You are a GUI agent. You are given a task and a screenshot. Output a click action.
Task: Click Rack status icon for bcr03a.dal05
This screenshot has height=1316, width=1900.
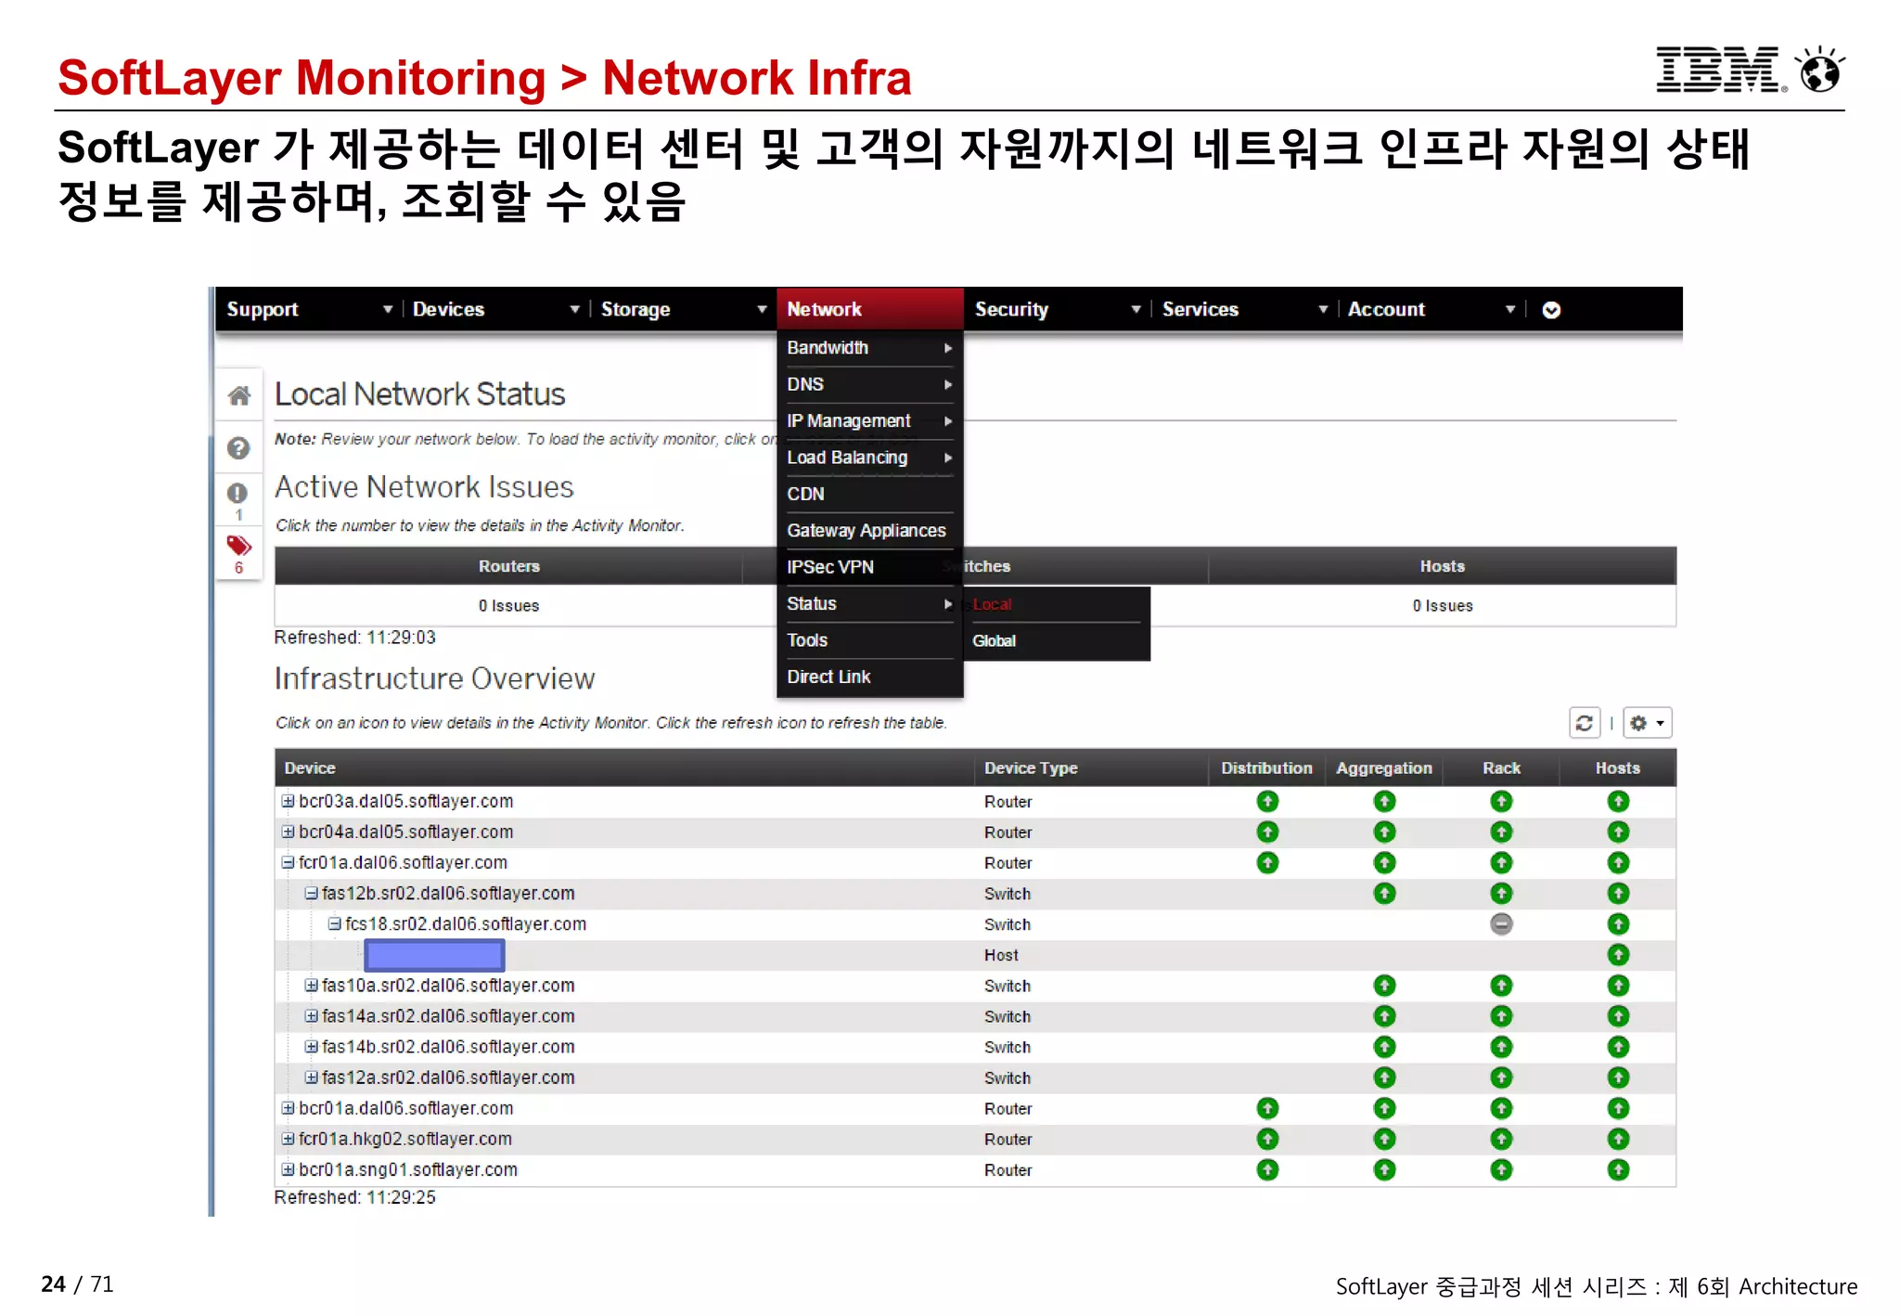1501,801
